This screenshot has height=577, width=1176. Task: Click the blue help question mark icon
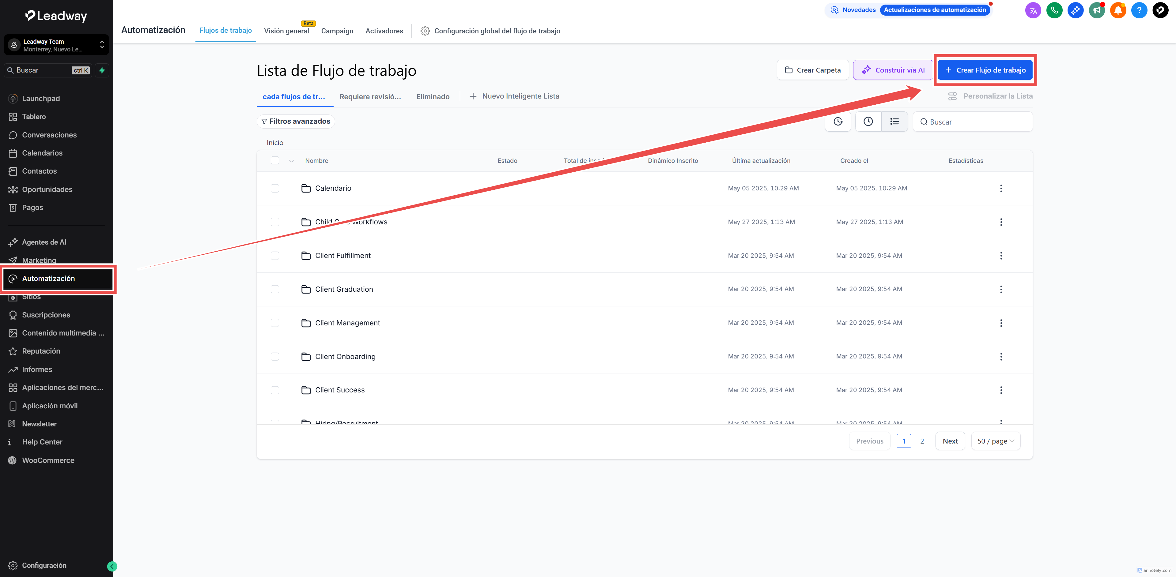pyautogui.click(x=1139, y=10)
